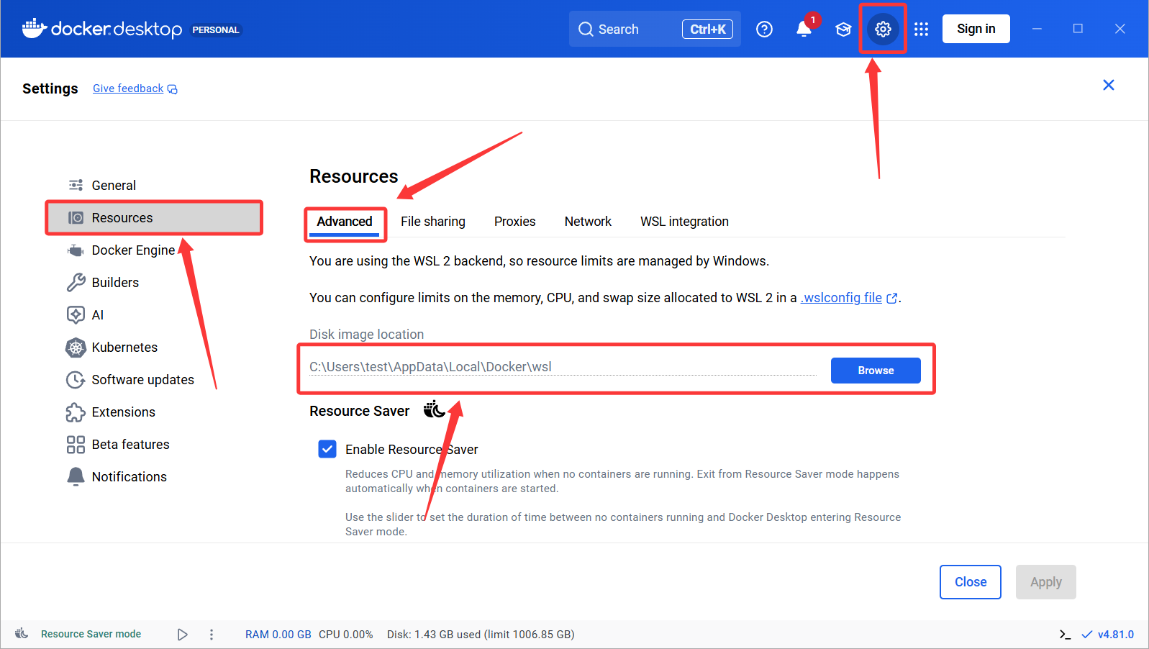The width and height of the screenshot is (1149, 649).
Task: Click the Docker Engine whale icon in sidebar
Action: 76,250
